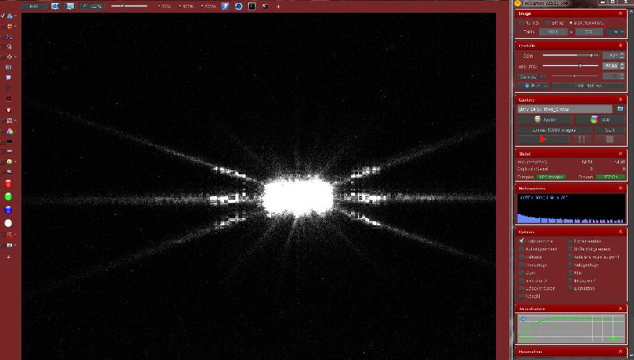The image size is (634, 360).
Task: Click the black rectangle icon in left sidebar
Action: coord(10,142)
